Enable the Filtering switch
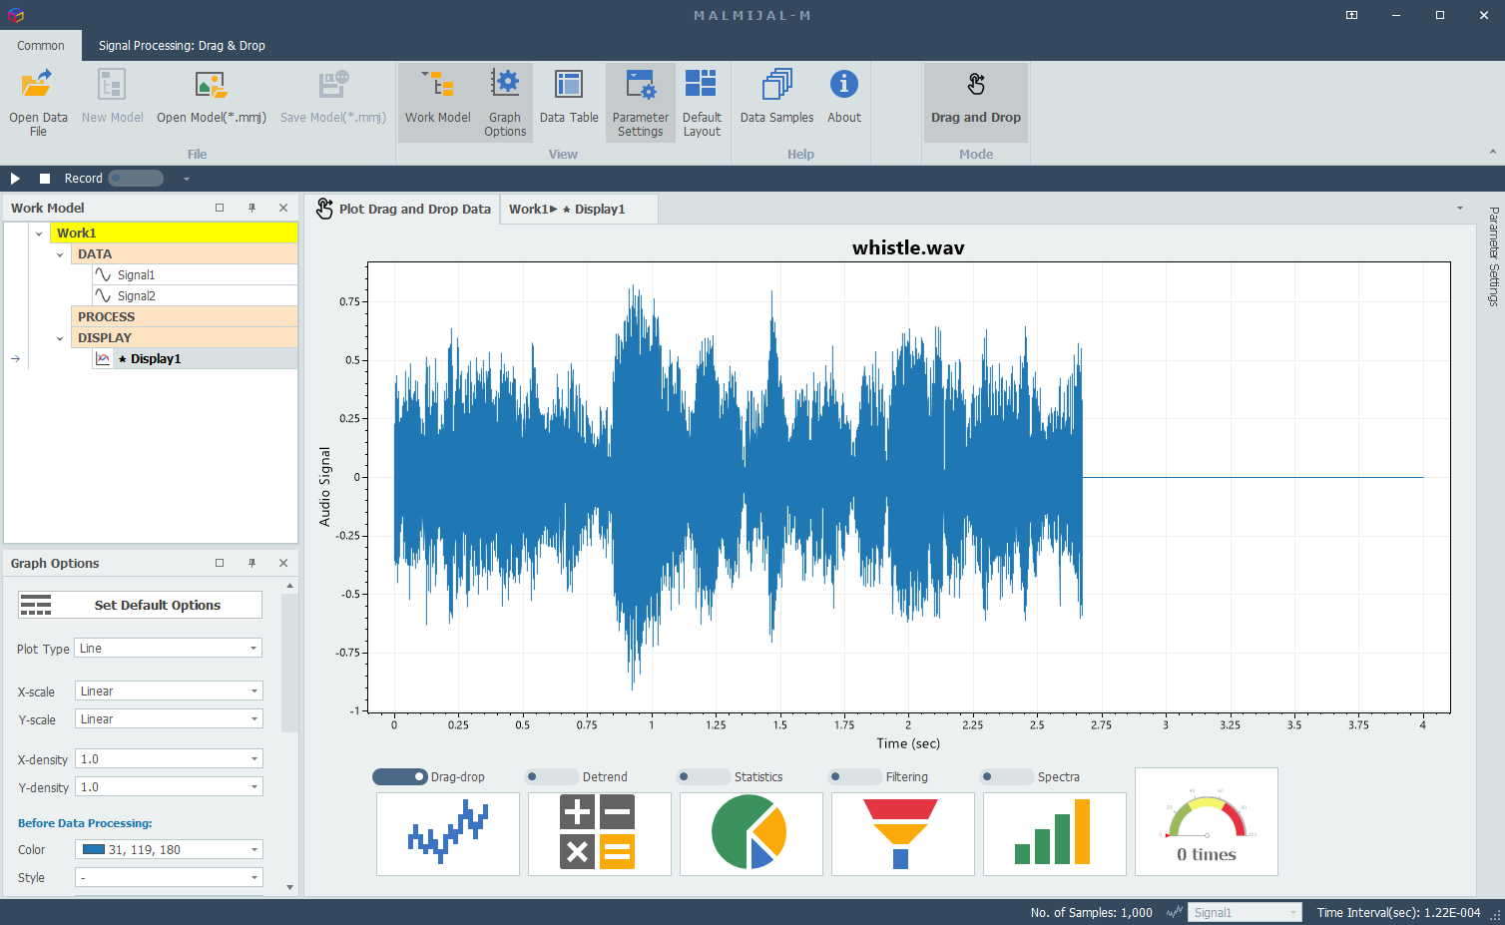The height and width of the screenshot is (925, 1505). pos(855,776)
